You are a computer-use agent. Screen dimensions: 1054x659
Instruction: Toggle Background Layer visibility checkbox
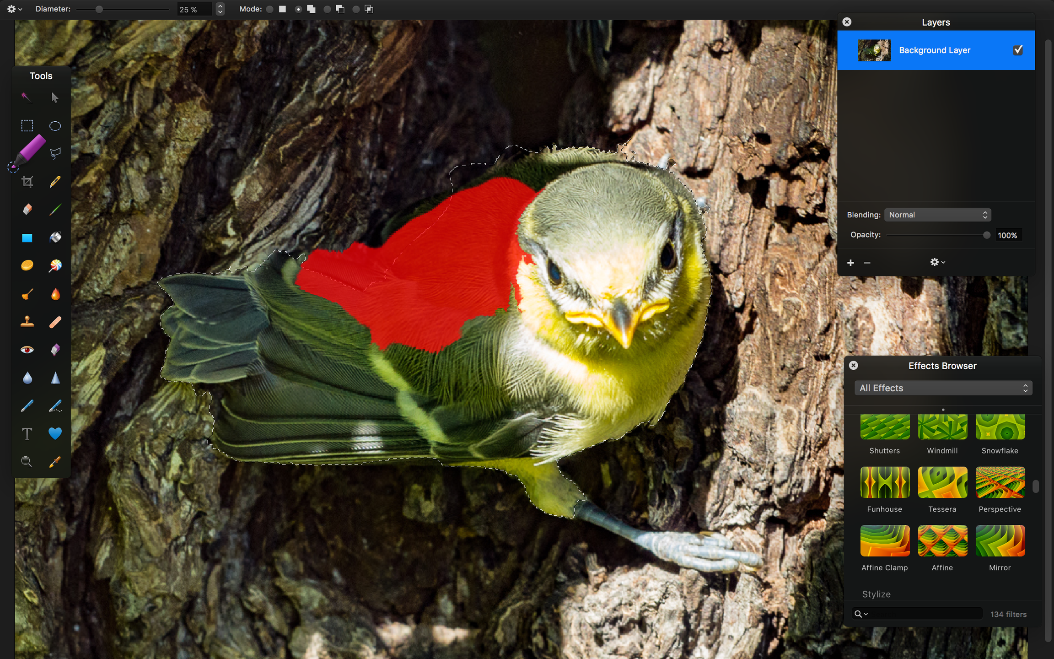tap(1017, 50)
